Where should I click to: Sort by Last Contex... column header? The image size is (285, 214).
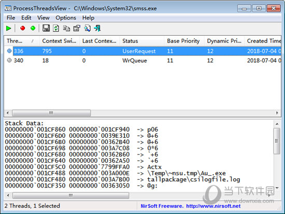point(99,41)
